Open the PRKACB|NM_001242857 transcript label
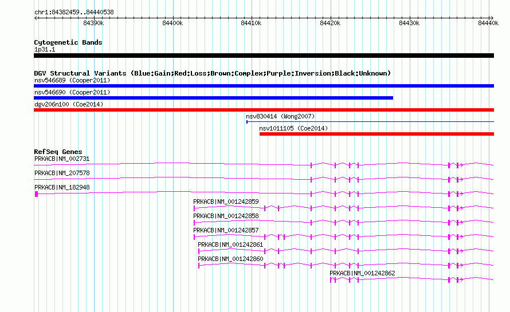 click(x=226, y=231)
